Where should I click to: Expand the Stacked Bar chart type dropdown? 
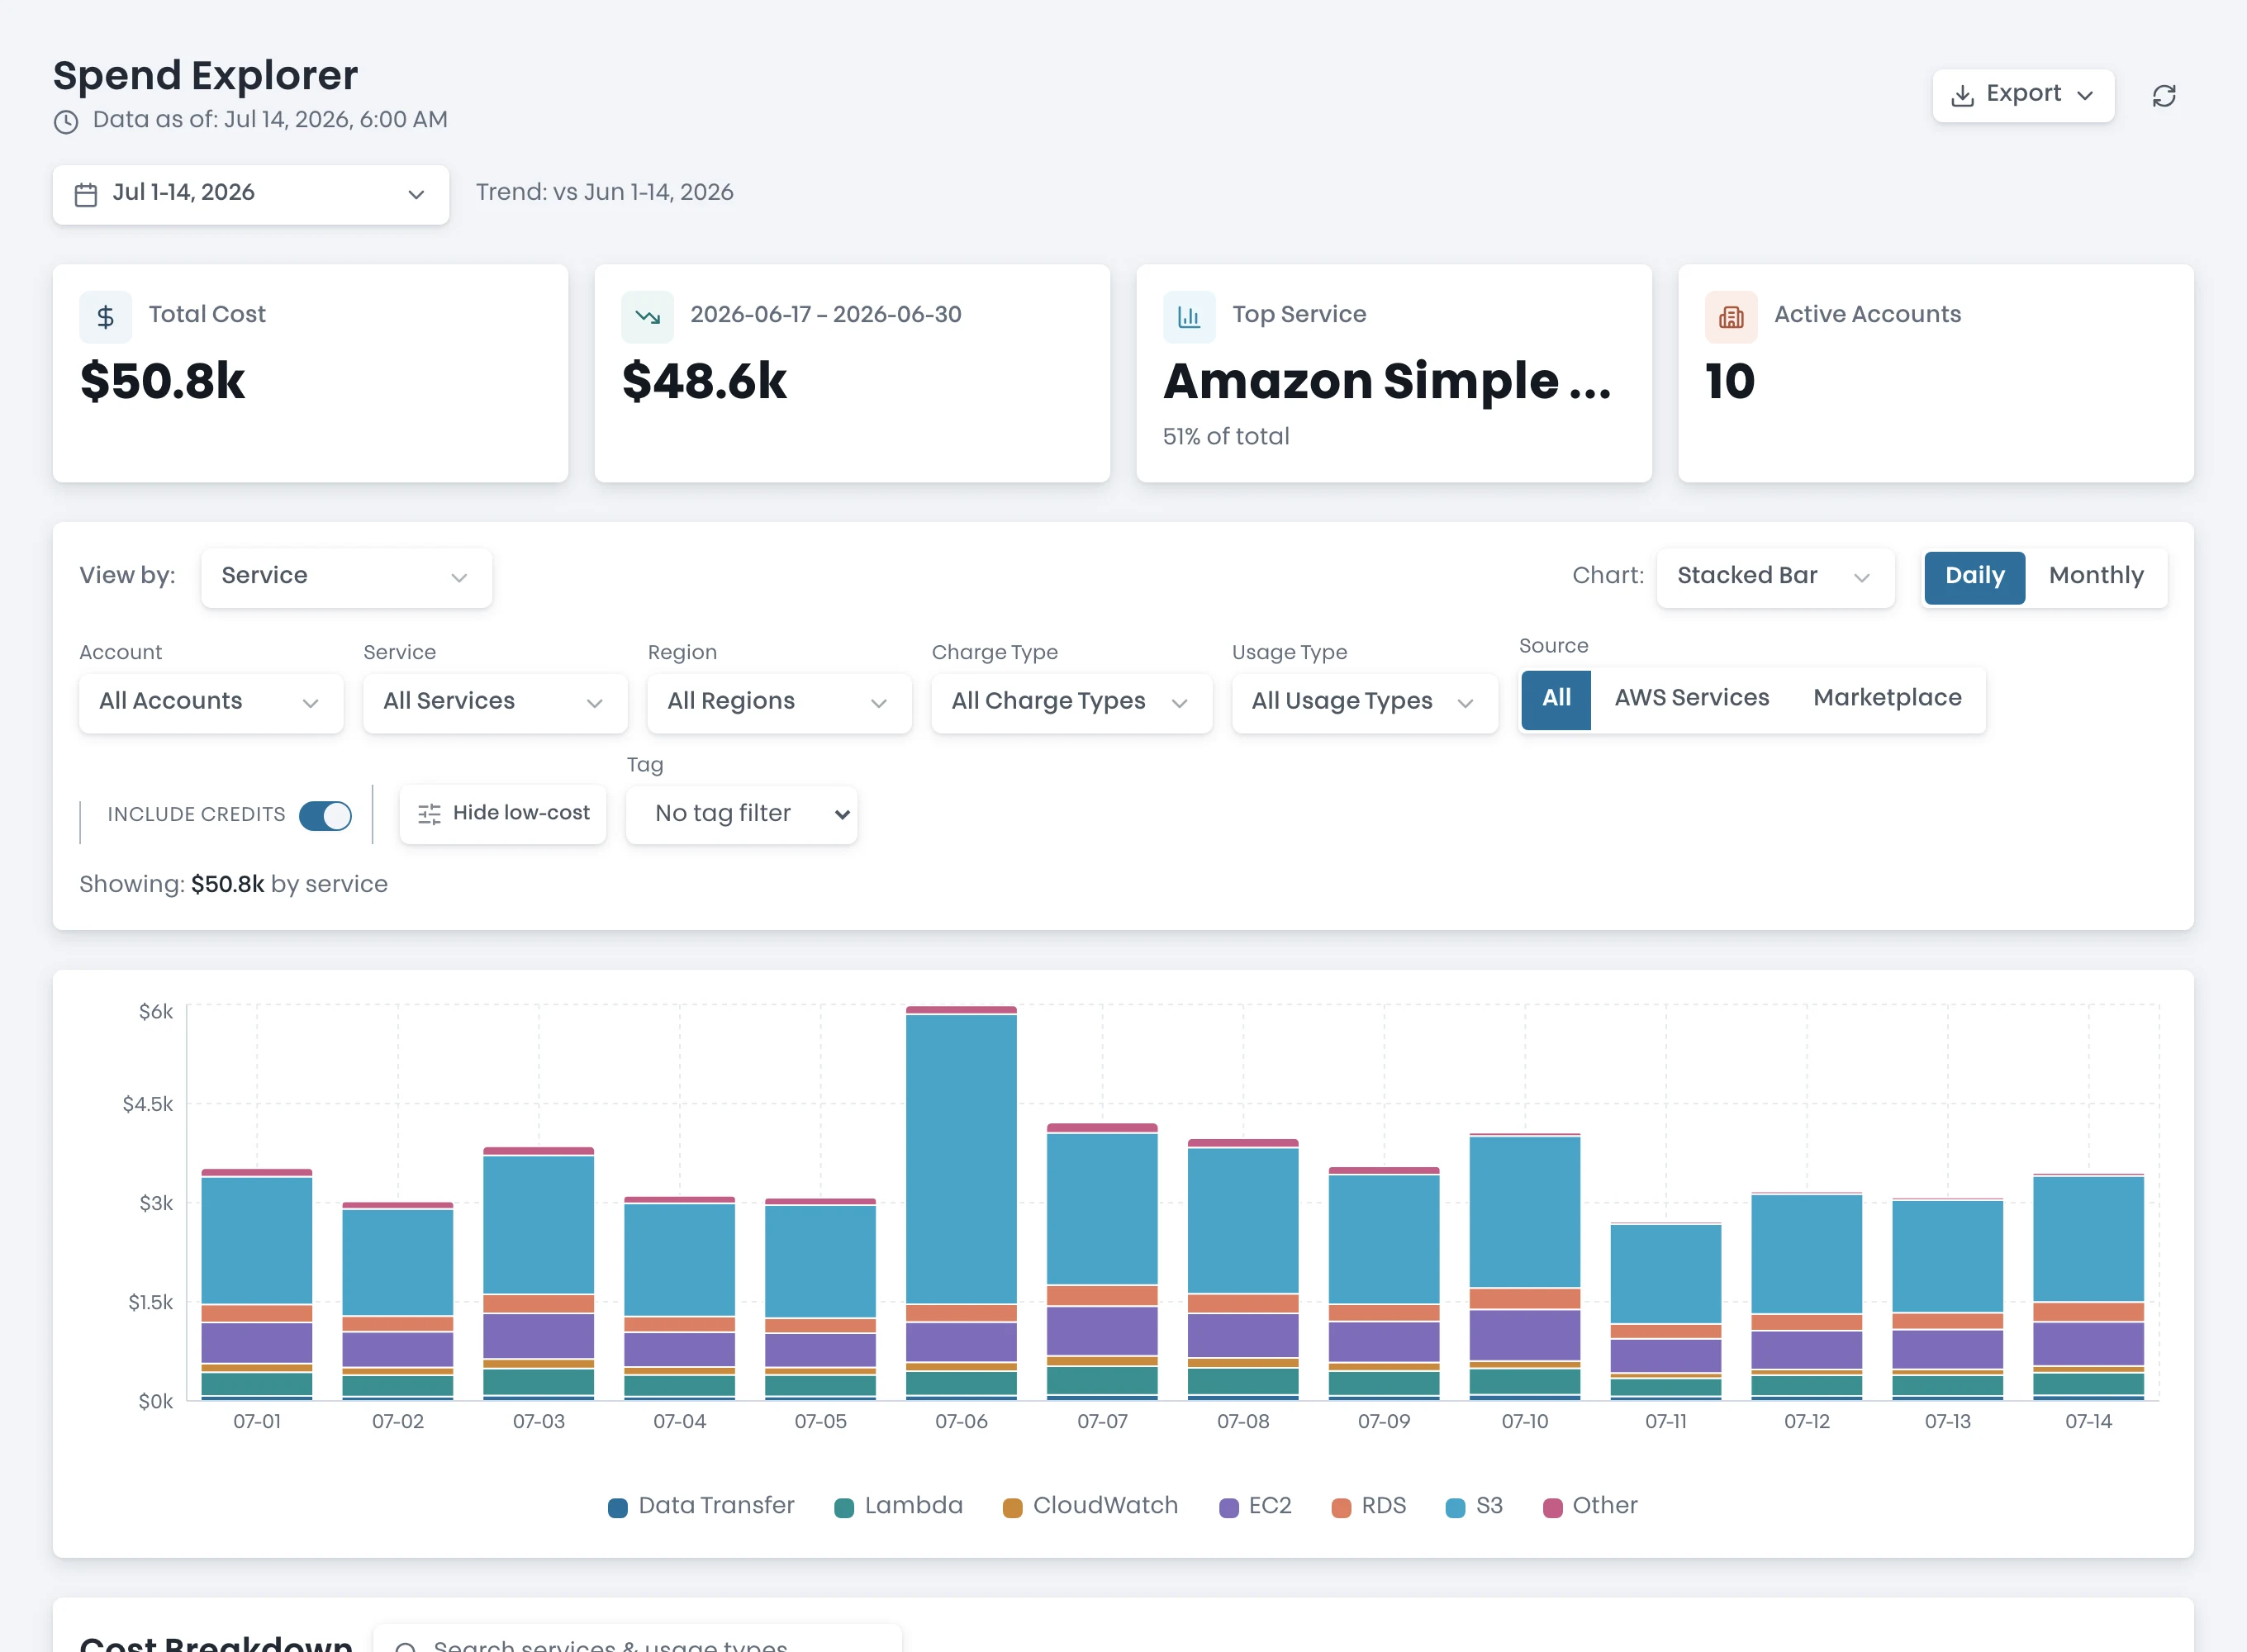point(1775,576)
